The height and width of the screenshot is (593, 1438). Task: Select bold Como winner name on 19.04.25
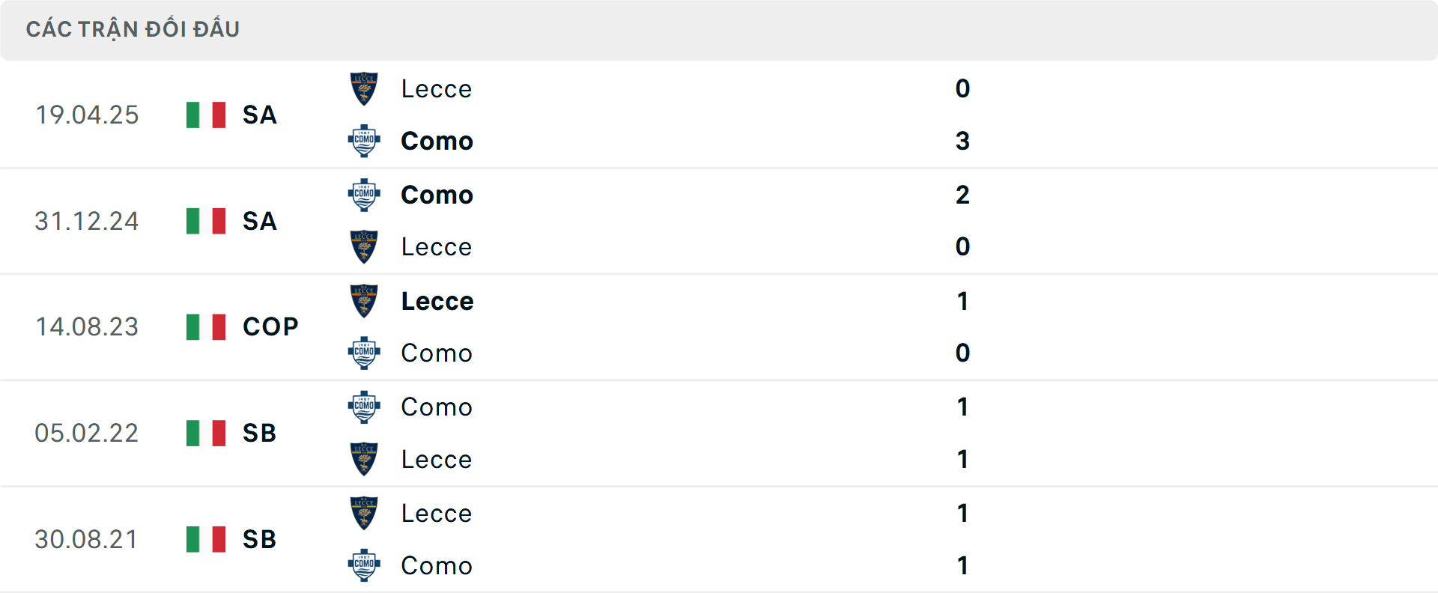437,141
